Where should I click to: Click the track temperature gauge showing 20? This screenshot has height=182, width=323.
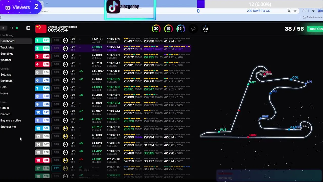(156, 29)
